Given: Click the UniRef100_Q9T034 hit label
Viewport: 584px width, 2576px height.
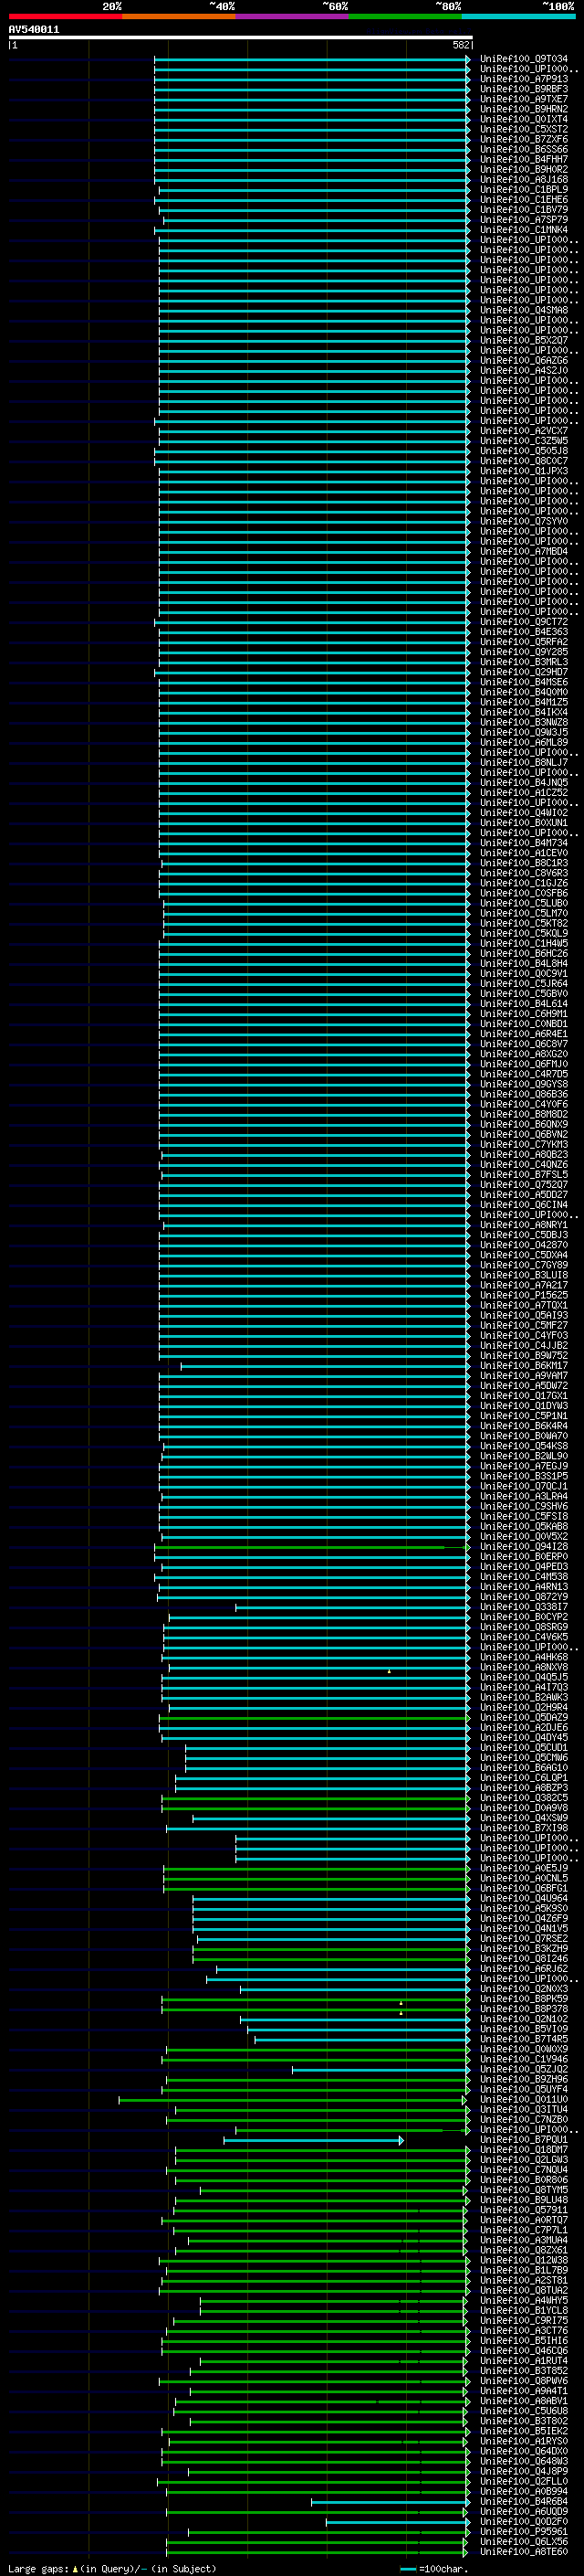Looking at the screenshot, I should (x=523, y=59).
